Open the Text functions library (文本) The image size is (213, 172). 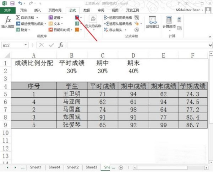point(56,24)
